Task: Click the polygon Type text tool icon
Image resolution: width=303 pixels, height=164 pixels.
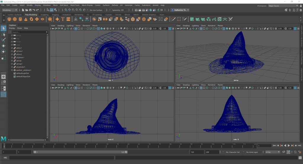Action: pyautogui.click(x=63, y=19)
